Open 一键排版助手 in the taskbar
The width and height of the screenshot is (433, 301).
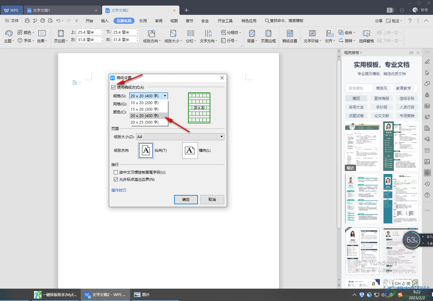[x=56, y=295]
